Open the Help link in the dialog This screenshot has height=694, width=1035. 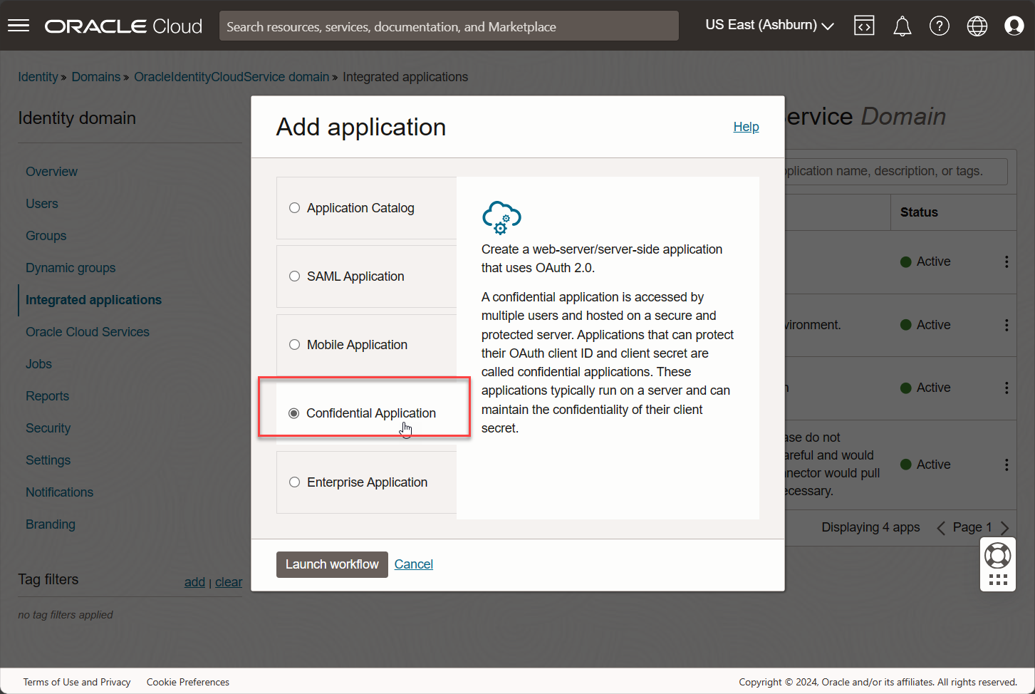pos(746,127)
